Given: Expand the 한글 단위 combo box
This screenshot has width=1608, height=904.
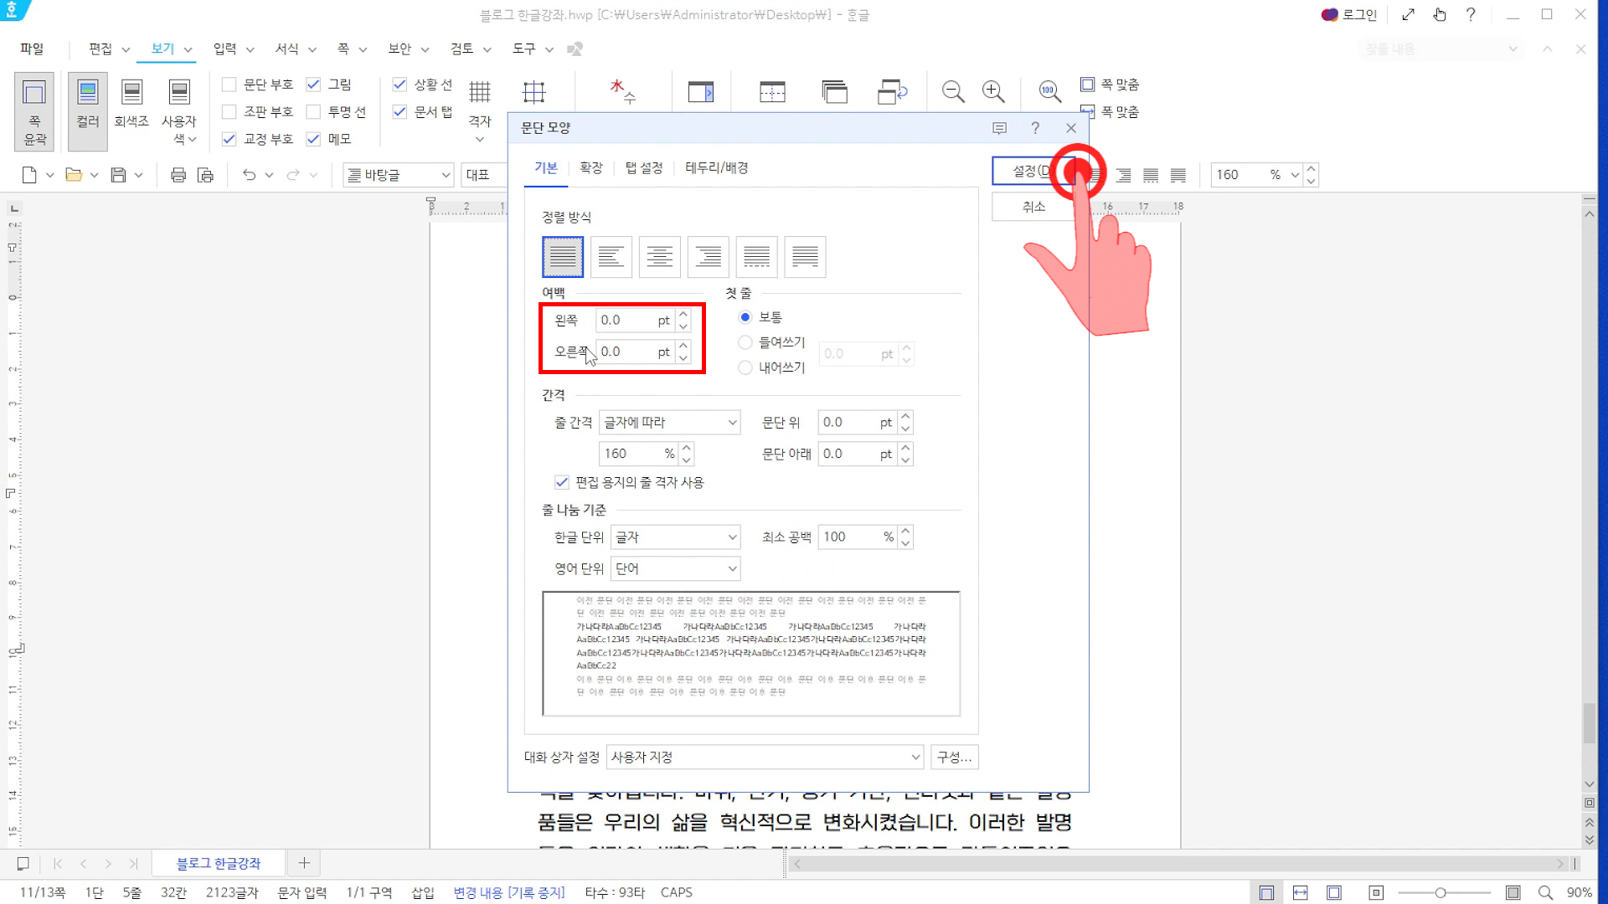Looking at the screenshot, I should point(675,537).
